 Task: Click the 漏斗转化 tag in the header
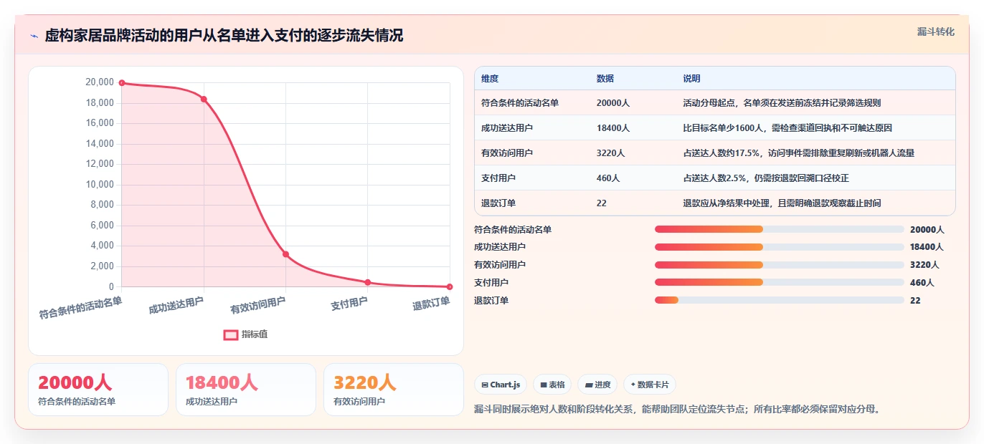point(936,32)
